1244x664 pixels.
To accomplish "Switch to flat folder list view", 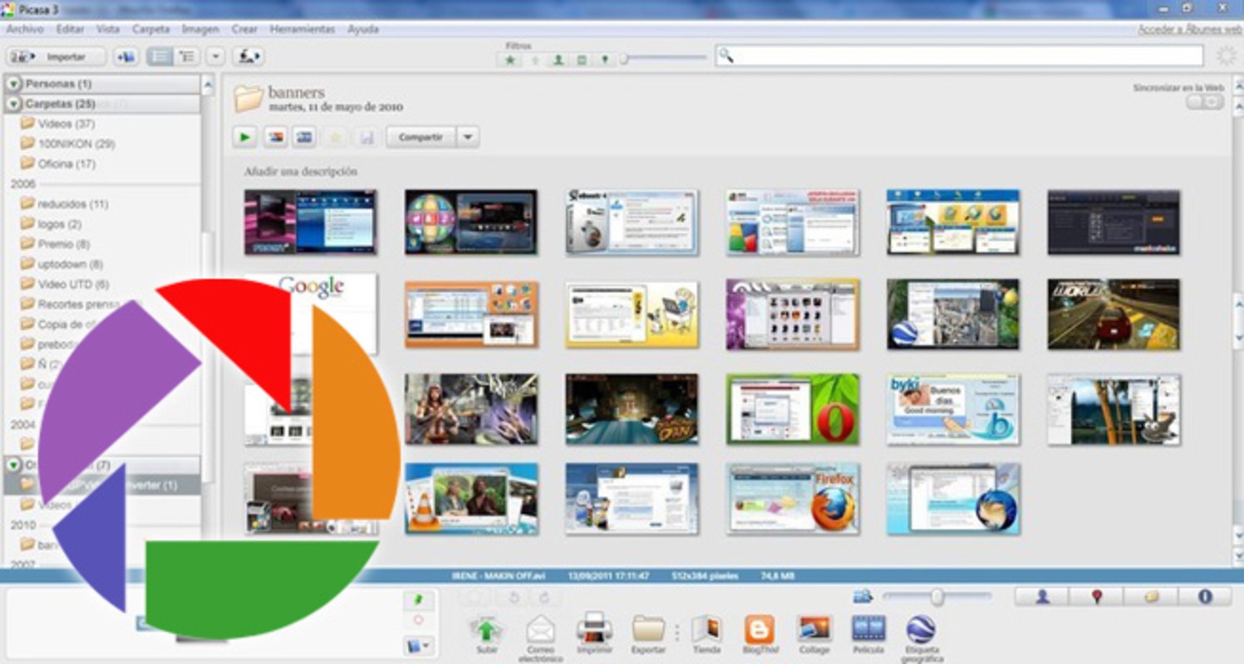I will coord(160,56).
